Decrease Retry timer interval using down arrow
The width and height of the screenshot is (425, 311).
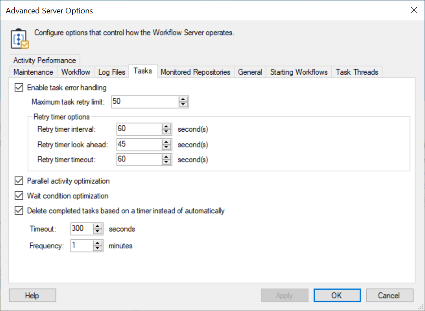coord(166,132)
